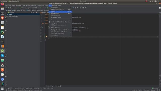Viewport: 161px width, 91px height.
Task: Expand the Gradle Scripts tree node
Action: click(x=8, y=16)
